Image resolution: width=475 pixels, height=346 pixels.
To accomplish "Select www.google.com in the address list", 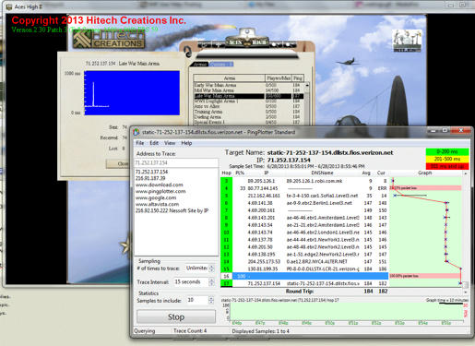I will pos(156,197).
